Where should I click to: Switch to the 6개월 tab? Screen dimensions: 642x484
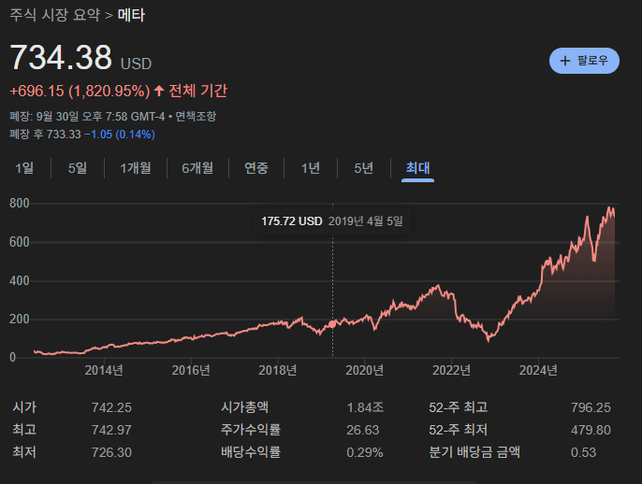point(197,168)
